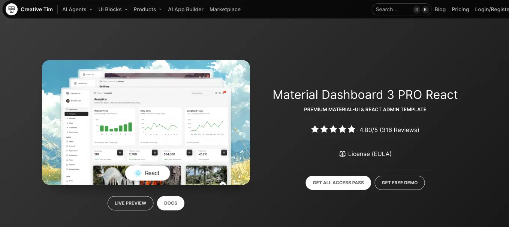Click the UI Blocks chevron arrow

click(126, 10)
